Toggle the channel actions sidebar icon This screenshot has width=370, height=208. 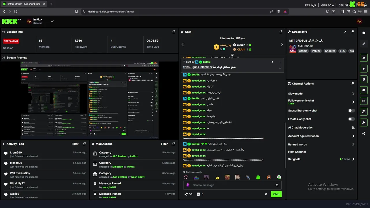click(x=364, y=112)
